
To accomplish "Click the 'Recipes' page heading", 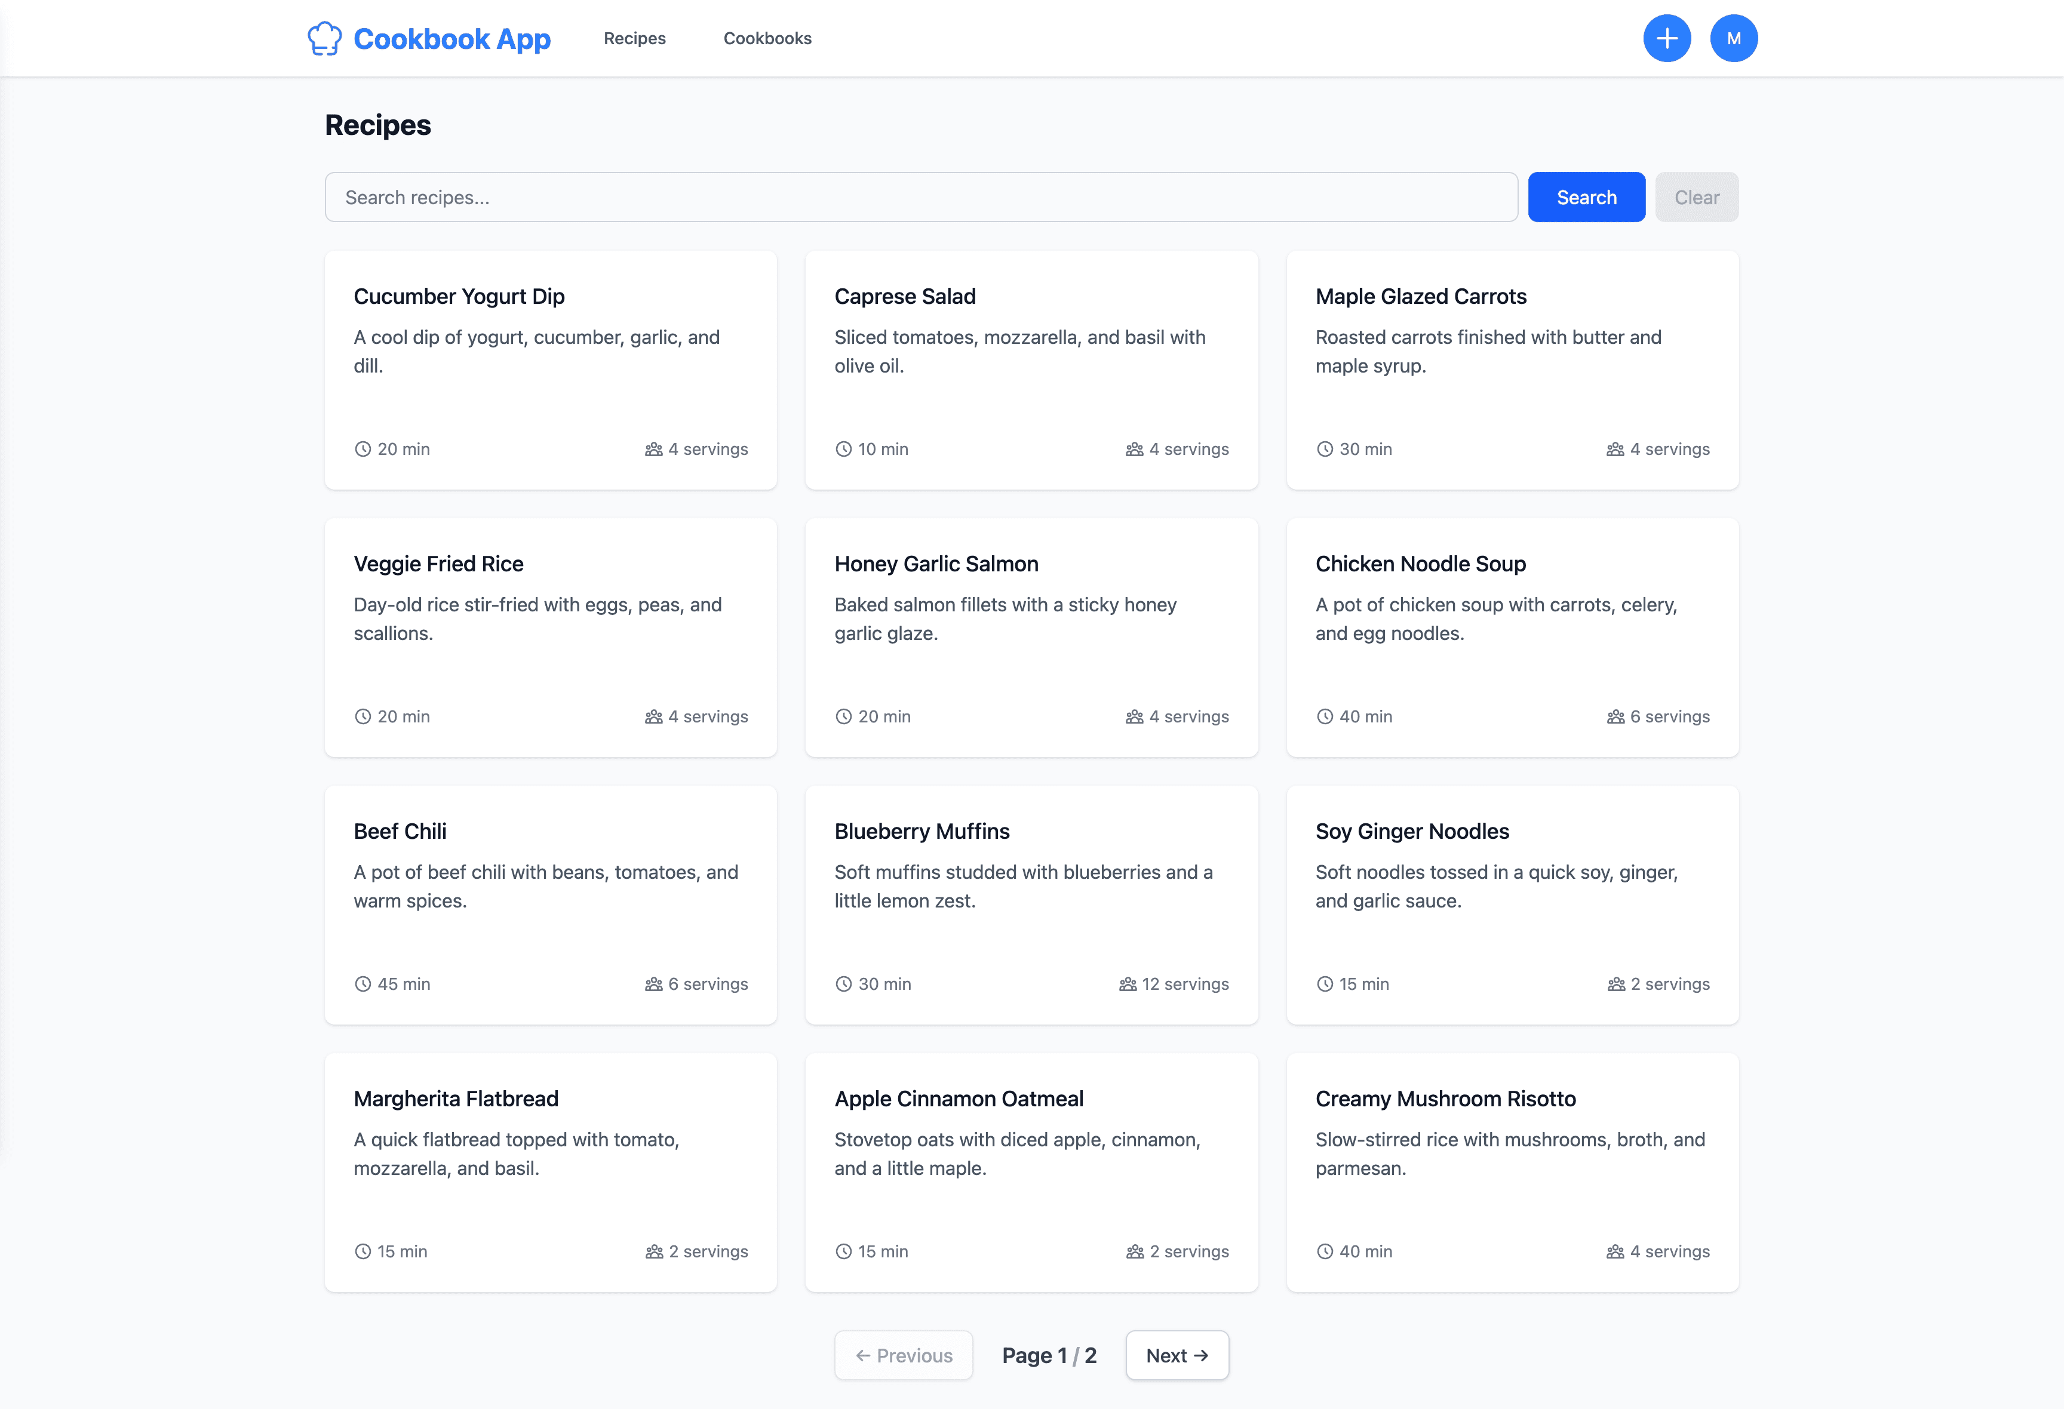I will [x=377, y=125].
